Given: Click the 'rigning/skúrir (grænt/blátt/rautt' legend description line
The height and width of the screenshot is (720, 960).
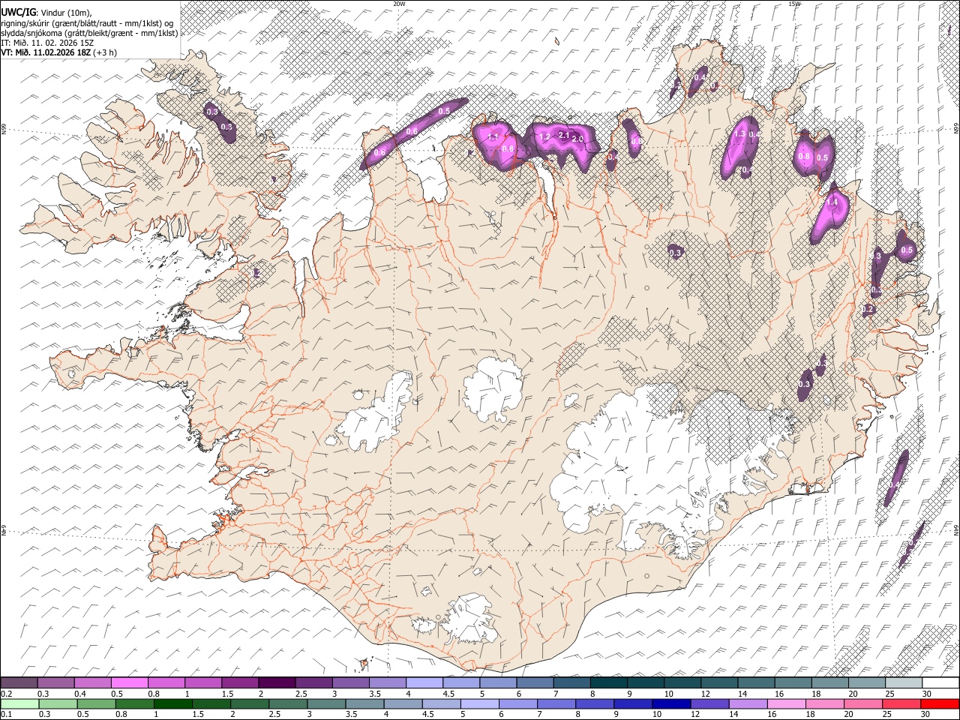Looking at the screenshot, I should point(87,22).
